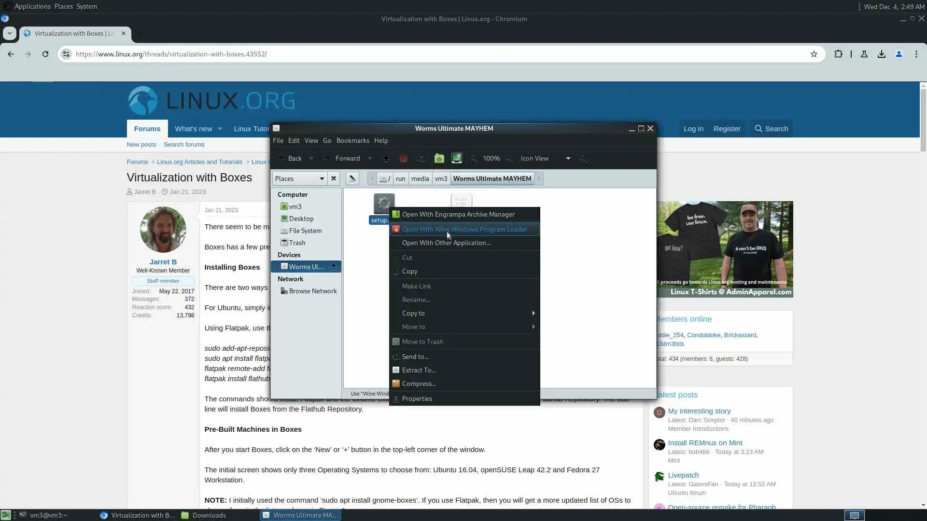Select Desktop in the Places sidebar

click(301, 219)
